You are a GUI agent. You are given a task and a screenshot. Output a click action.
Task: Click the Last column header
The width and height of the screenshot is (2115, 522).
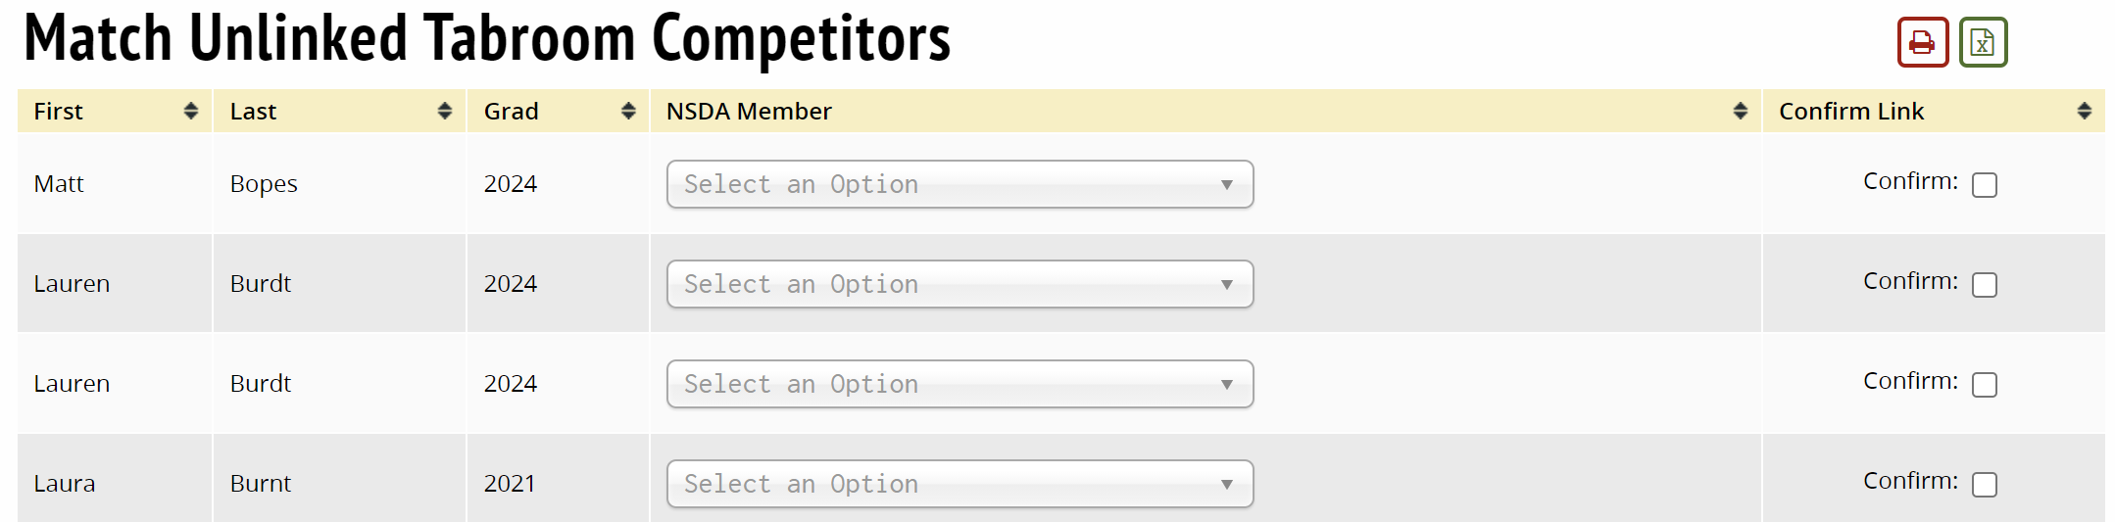point(253,112)
